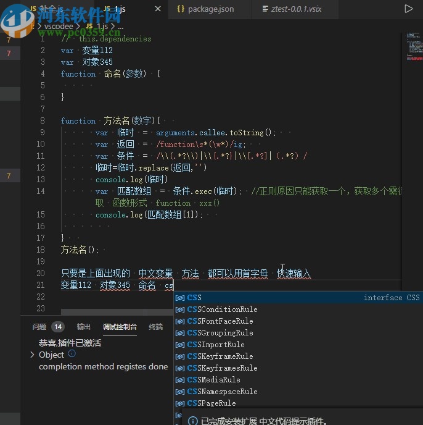Viewport: 423px width, 425px height.
Task: Pick CSSPageRule in the autocomplete list
Action: pos(298,403)
